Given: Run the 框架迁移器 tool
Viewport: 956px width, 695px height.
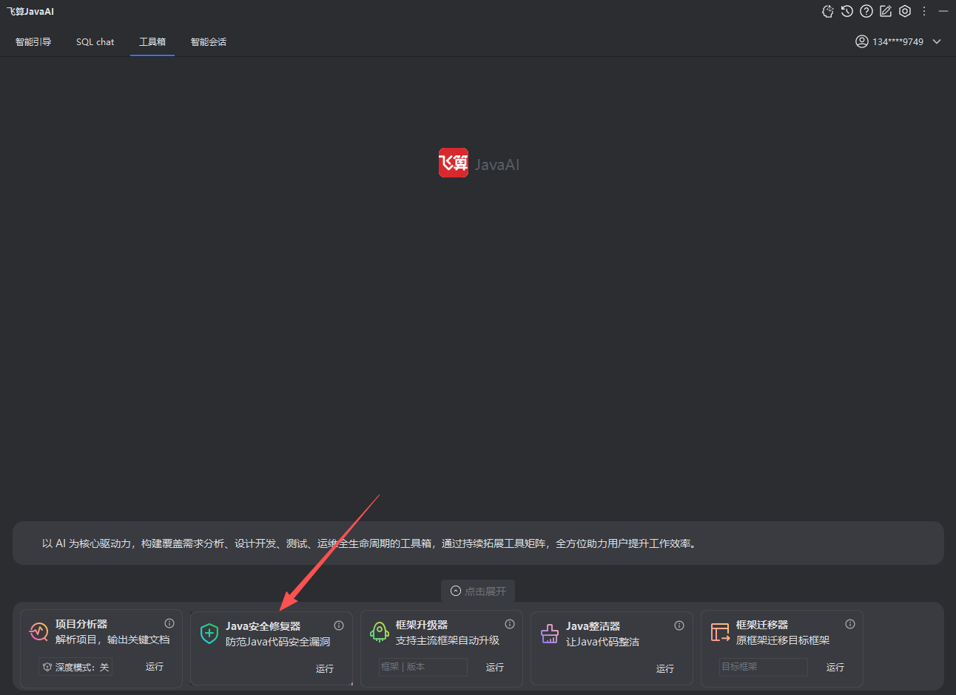Looking at the screenshot, I should (835, 667).
